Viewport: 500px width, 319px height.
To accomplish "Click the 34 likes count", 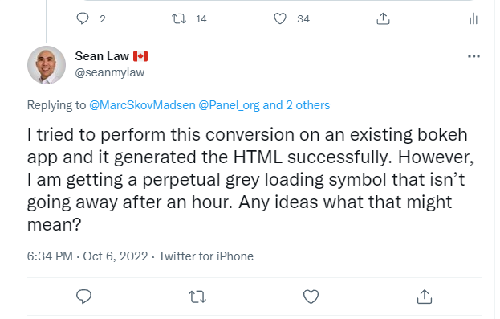I will click(303, 19).
